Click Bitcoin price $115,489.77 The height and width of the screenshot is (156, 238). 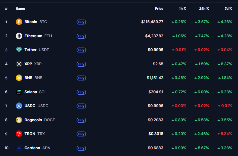click(152, 22)
